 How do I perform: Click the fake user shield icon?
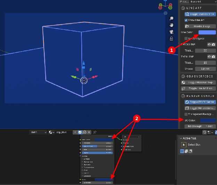80,132
